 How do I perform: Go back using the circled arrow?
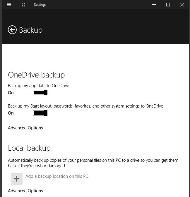coord(12,30)
